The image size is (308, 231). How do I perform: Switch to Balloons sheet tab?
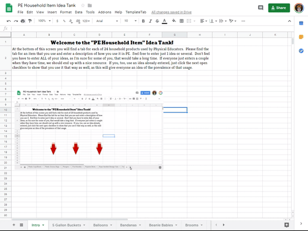(x=101, y=225)
